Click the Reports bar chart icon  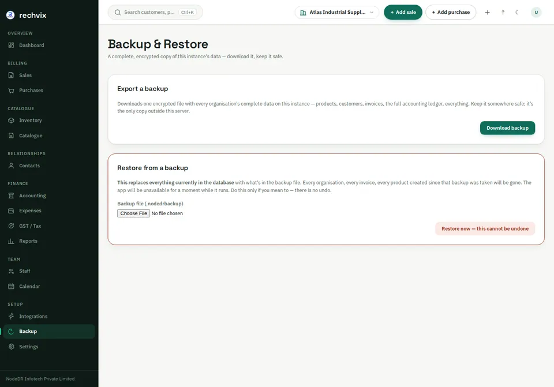tap(12, 241)
